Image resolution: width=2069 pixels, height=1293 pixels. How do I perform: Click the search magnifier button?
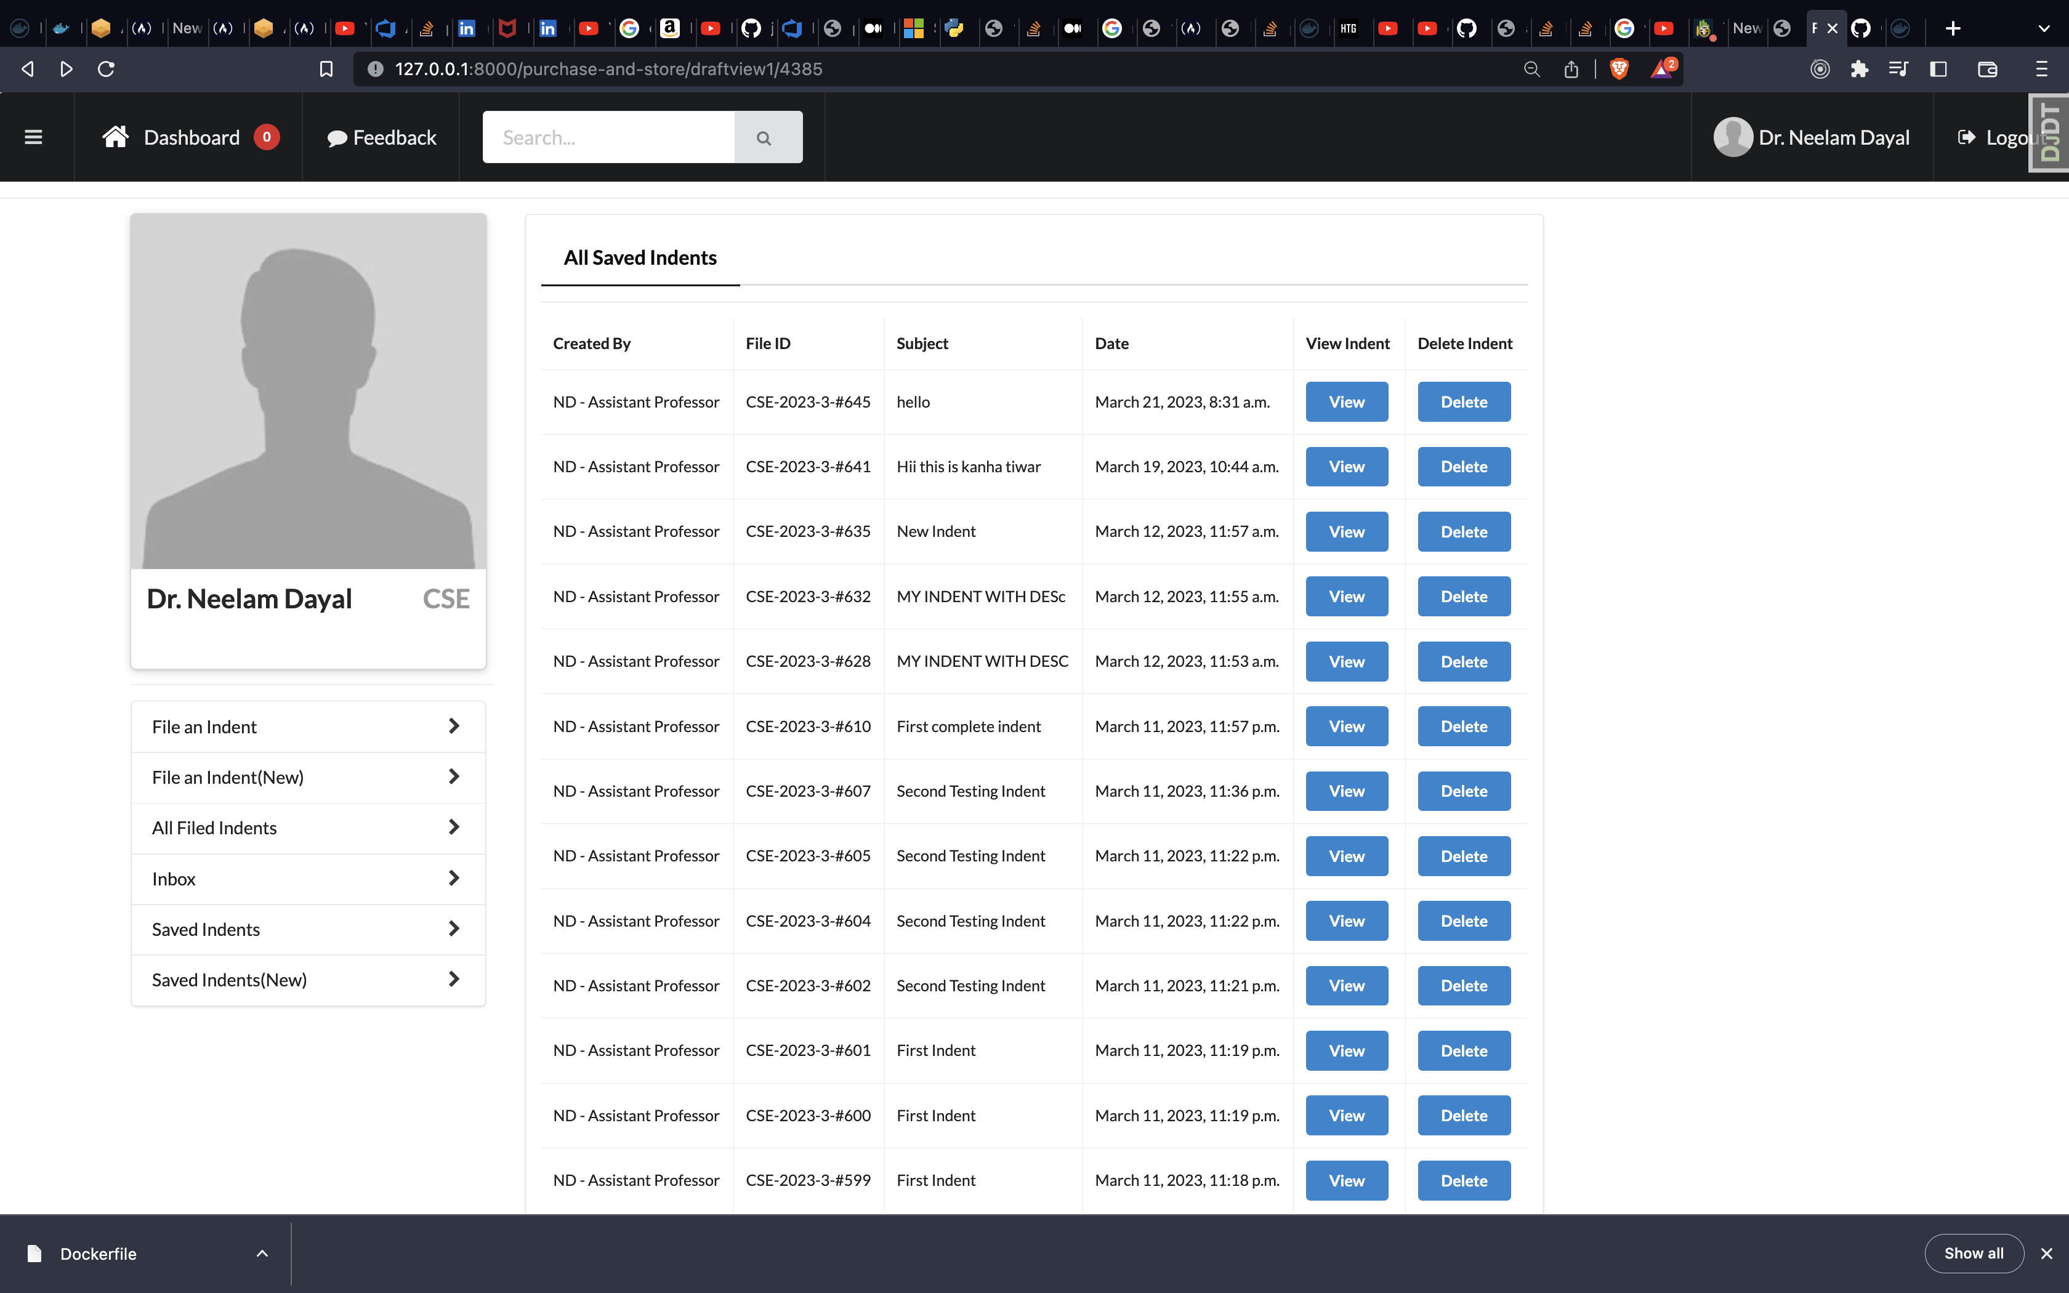point(764,138)
